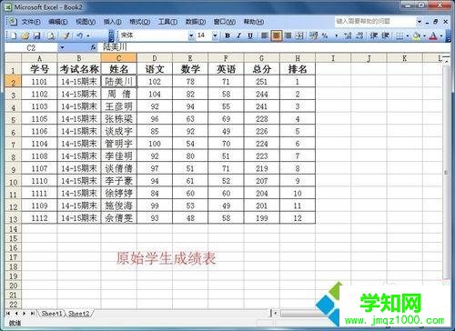Click the Decrease Decimal icon
The height and width of the screenshot is (331, 455).
pyautogui.click(x=359, y=35)
